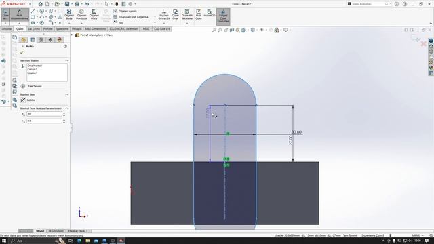The width and height of the screenshot is (434, 244).
Task: Open dropdown arrow next to Save icon
Action: click(72, 4)
